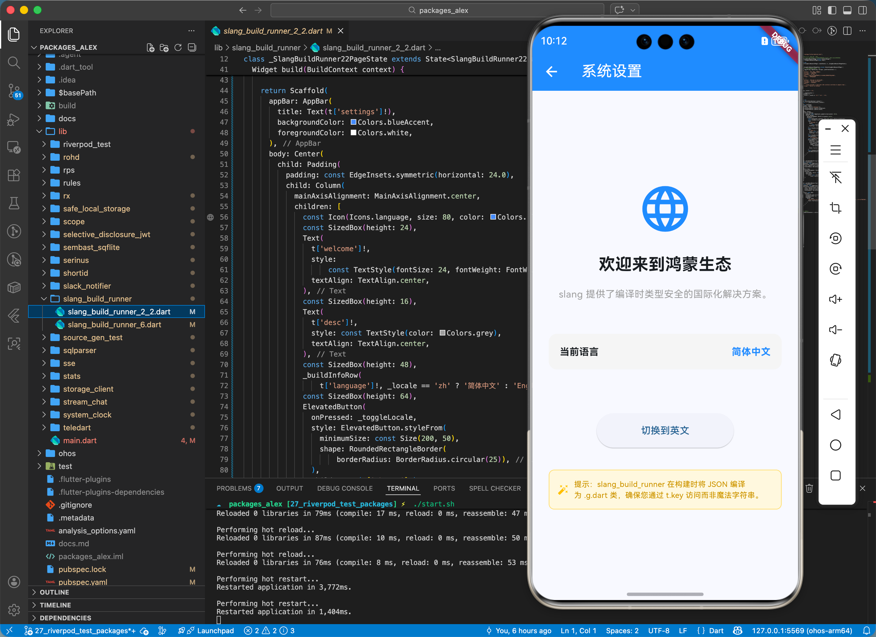The width and height of the screenshot is (876, 637).
Task: Toggle the secondary sidebar layout button
Action: (x=863, y=10)
